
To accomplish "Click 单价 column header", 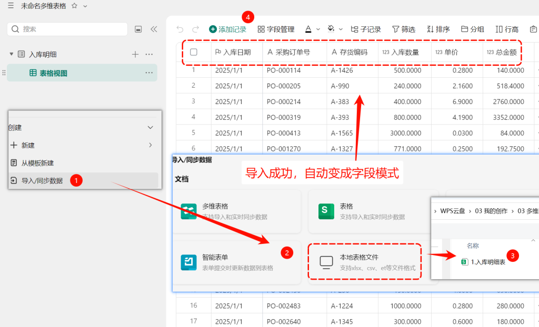I will click(457, 52).
